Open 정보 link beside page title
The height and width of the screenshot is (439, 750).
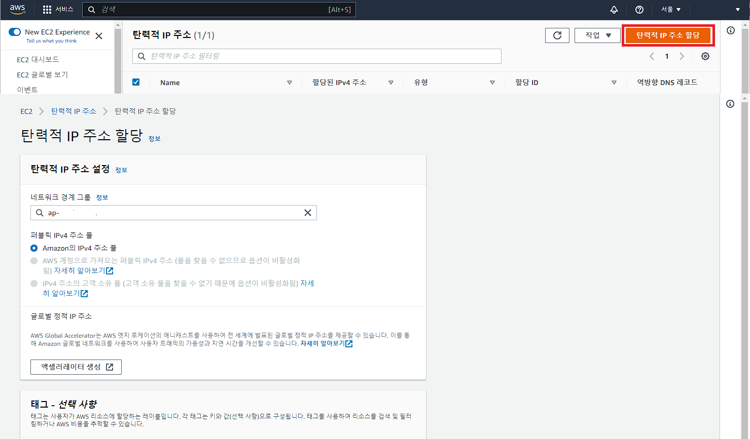155,139
